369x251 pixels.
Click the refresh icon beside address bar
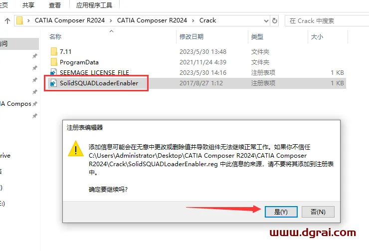(274, 21)
